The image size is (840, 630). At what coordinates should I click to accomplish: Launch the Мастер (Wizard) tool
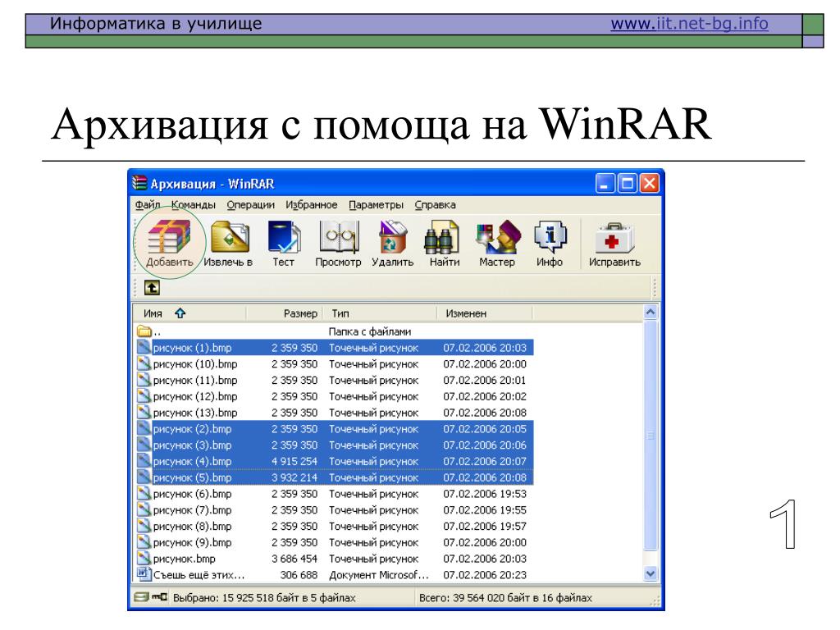(497, 244)
